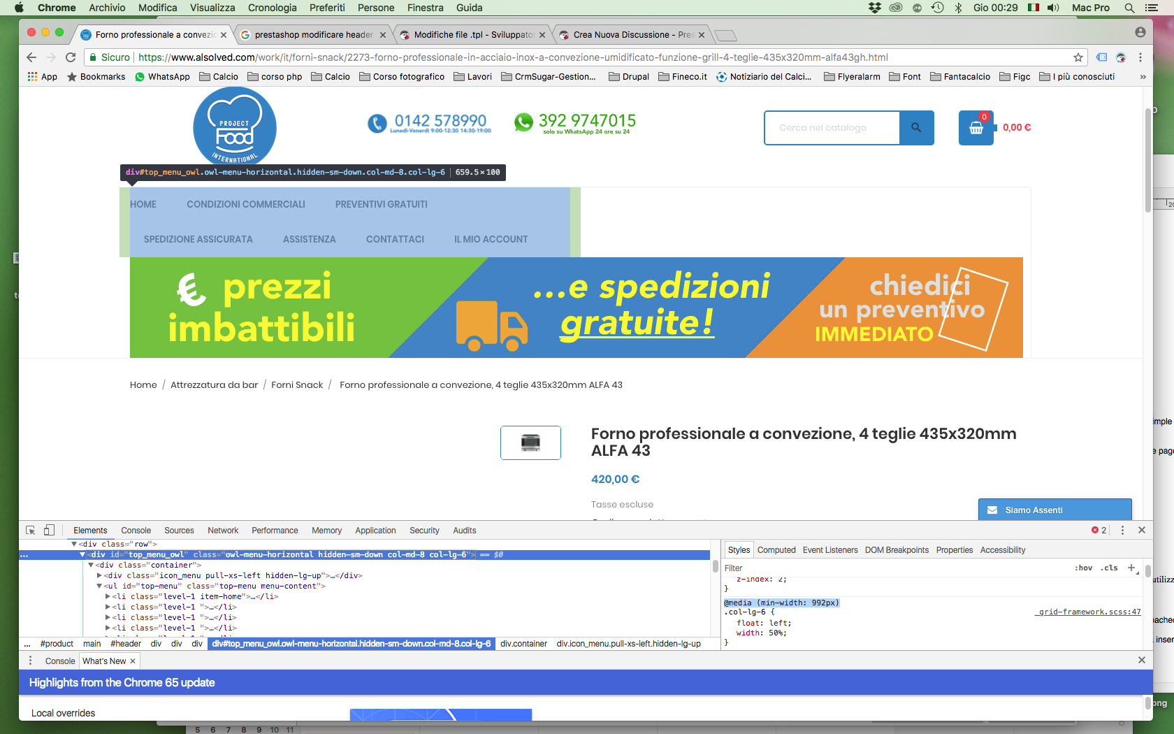Click the Chrome back arrow
Image resolution: width=1174 pixels, height=734 pixels.
[31, 57]
